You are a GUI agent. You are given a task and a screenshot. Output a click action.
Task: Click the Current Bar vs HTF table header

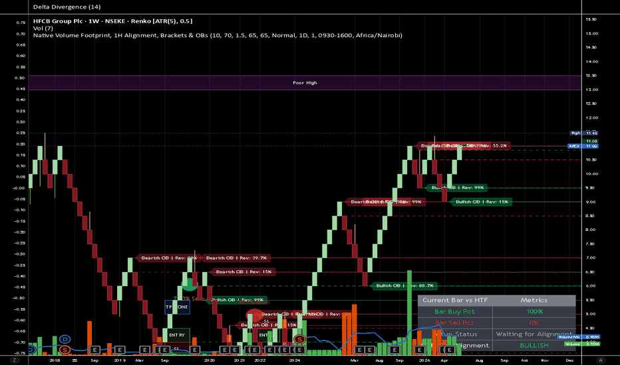click(x=455, y=300)
